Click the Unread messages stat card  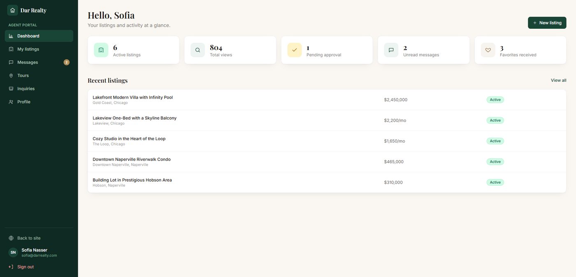pos(424,50)
